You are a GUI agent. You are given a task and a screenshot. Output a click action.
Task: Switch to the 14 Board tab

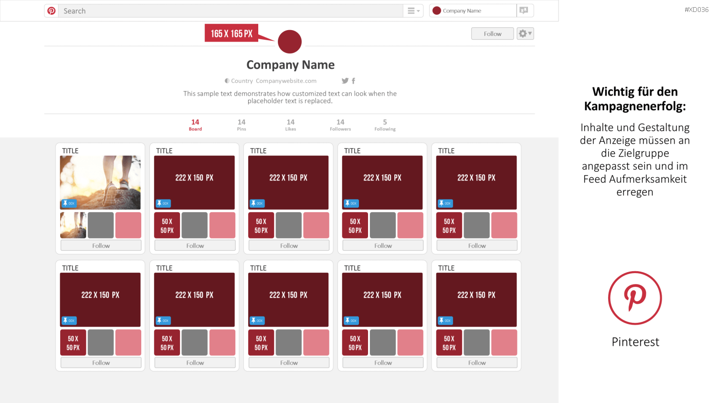tap(195, 125)
